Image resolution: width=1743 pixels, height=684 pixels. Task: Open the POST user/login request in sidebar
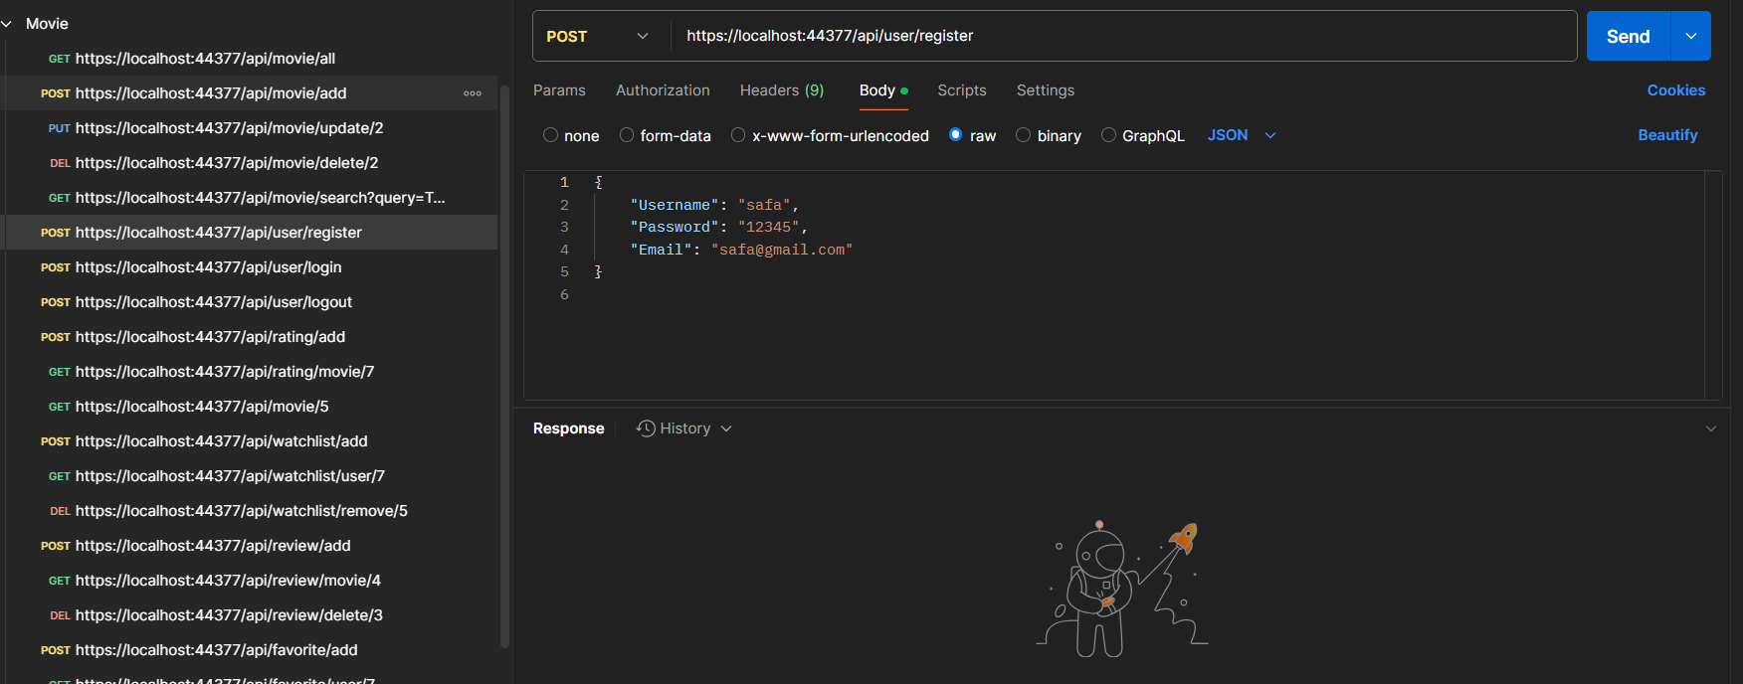pyautogui.click(x=208, y=267)
